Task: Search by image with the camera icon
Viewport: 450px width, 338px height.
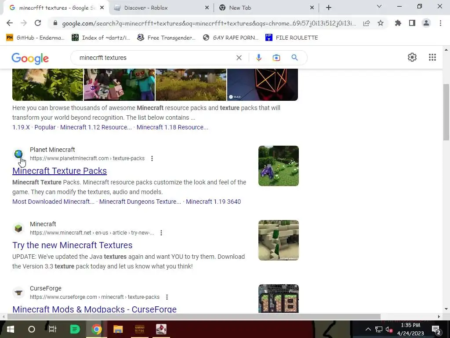Action: coord(276,58)
